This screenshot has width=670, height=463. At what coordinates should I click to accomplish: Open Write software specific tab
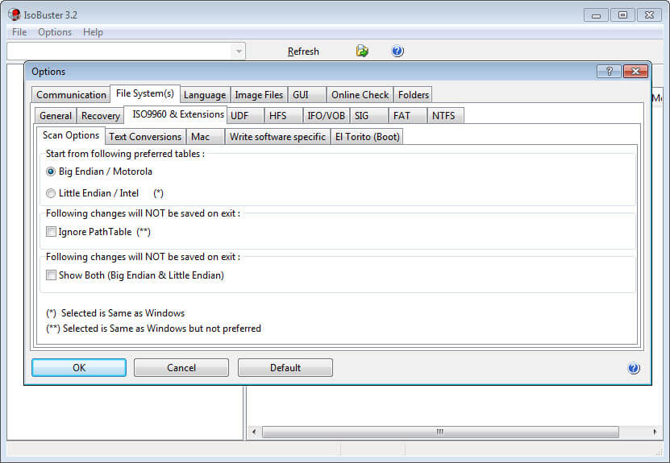click(x=277, y=137)
